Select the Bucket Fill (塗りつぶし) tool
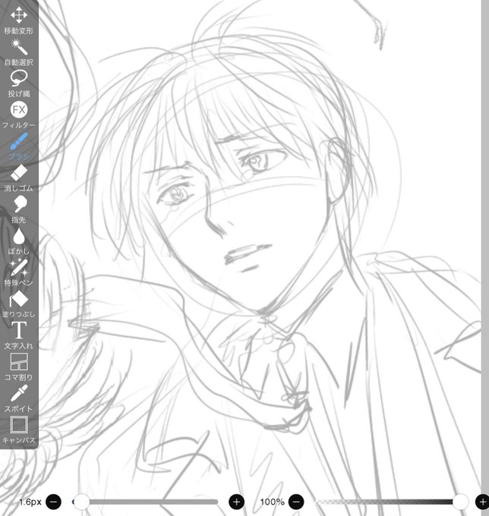Screen dimensions: 489x516 pos(19,304)
